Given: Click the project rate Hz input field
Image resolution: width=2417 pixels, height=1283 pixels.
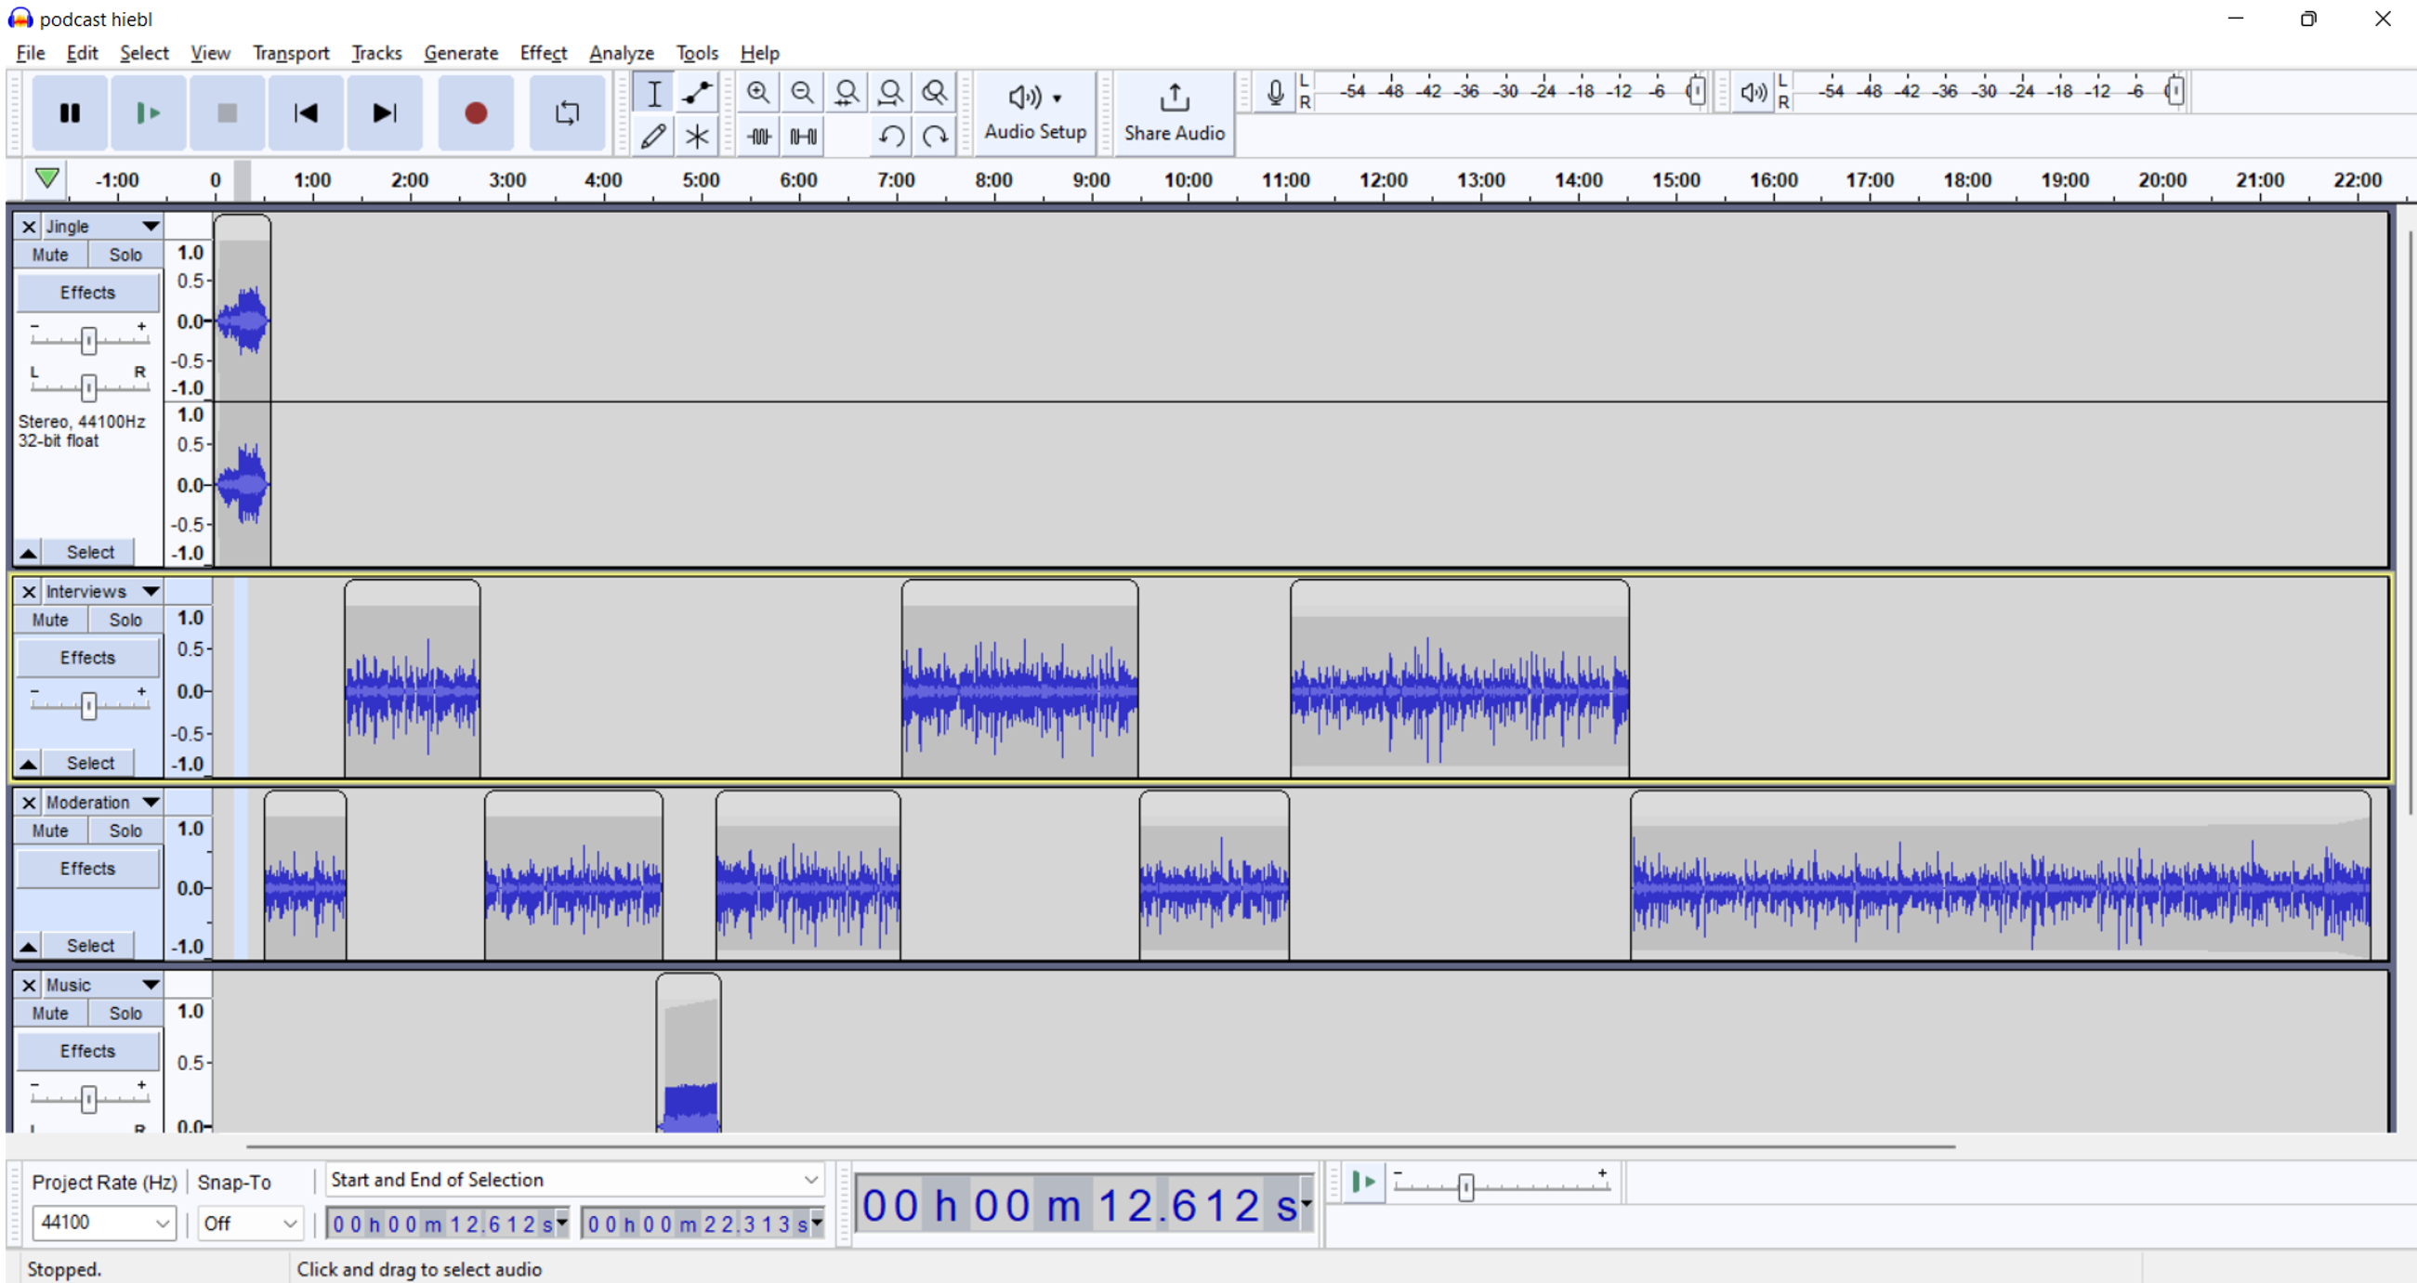Looking at the screenshot, I should [106, 1221].
